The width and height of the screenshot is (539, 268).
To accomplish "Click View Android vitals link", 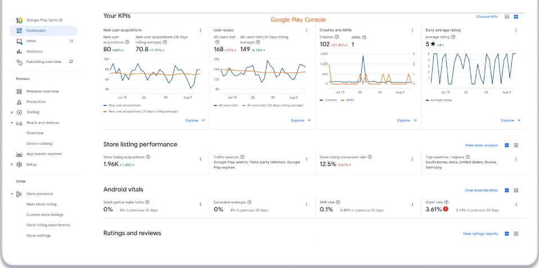I will (x=481, y=190).
